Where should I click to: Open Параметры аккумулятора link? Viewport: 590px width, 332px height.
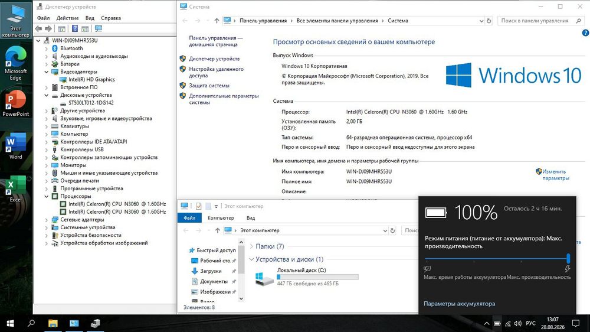tap(459, 304)
